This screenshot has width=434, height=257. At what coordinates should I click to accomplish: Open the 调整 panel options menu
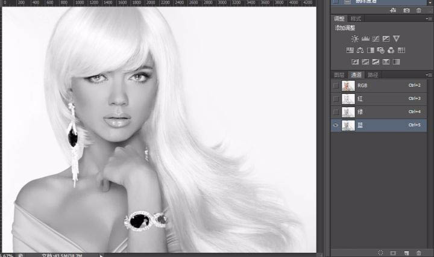click(429, 19)
